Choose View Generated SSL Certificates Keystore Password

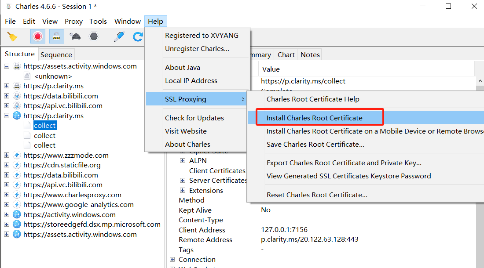pyautogui.click(x=349, y=176)
